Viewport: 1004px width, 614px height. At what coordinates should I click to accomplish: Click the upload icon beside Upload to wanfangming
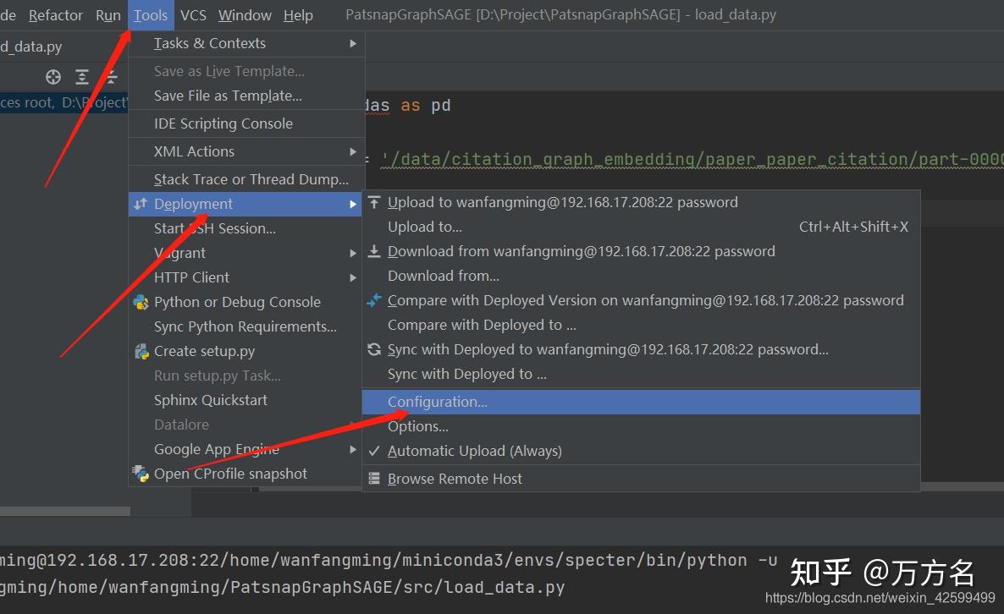click(373, 202)
